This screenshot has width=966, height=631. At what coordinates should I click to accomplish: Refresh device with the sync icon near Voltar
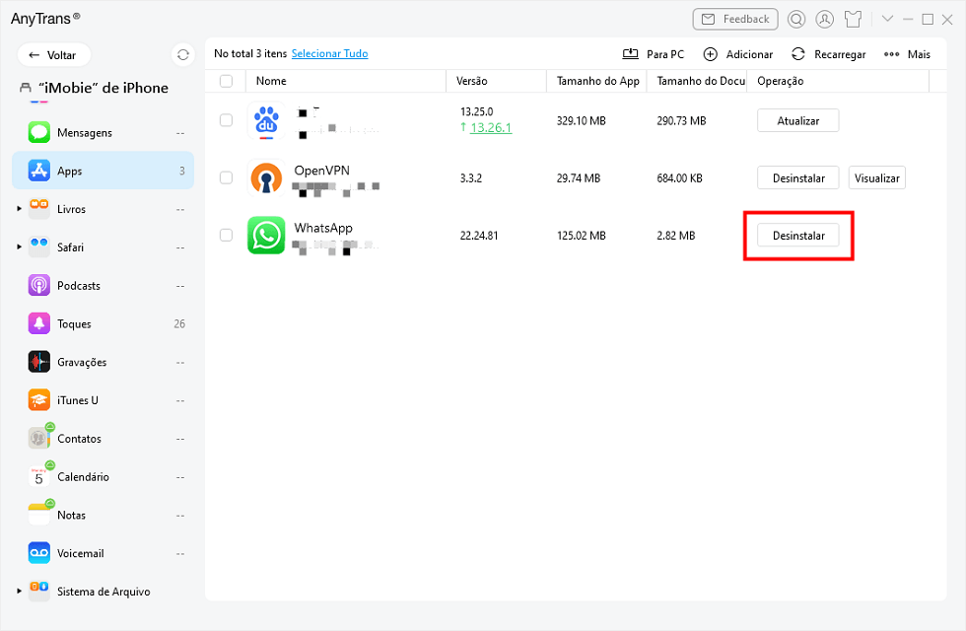(x=182, y=55)
